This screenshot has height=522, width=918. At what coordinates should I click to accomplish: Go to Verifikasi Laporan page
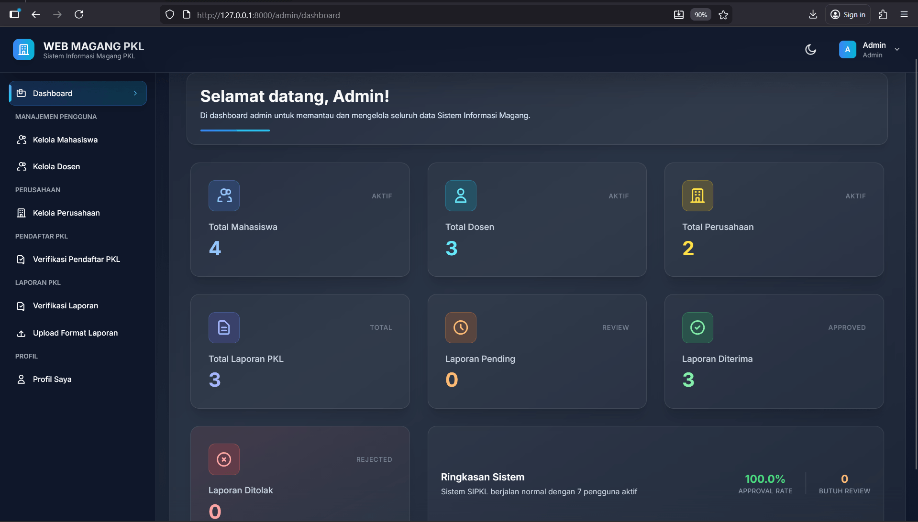tap(78, 305)
